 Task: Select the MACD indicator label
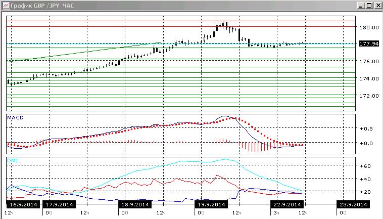15,117
